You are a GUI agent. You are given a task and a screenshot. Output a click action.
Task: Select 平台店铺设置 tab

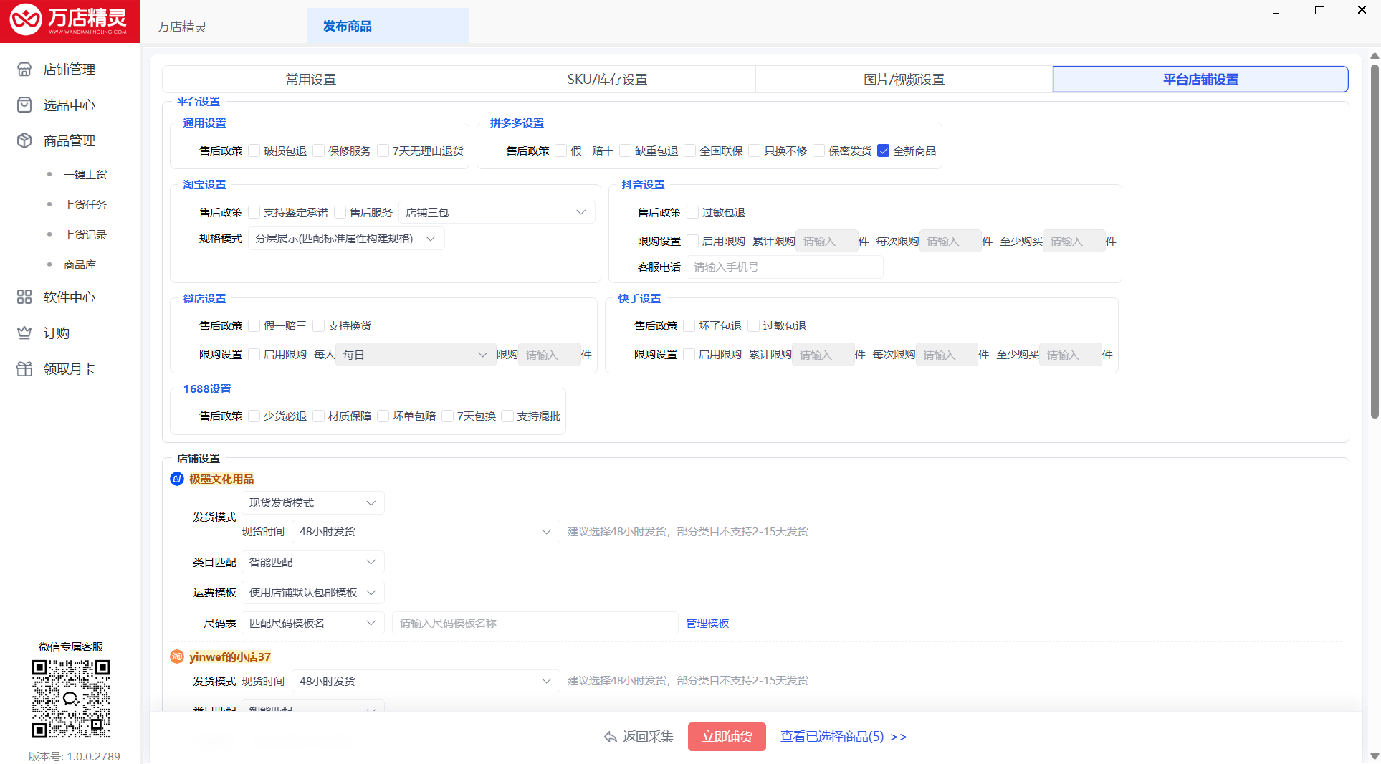(x=1200, y=80)
